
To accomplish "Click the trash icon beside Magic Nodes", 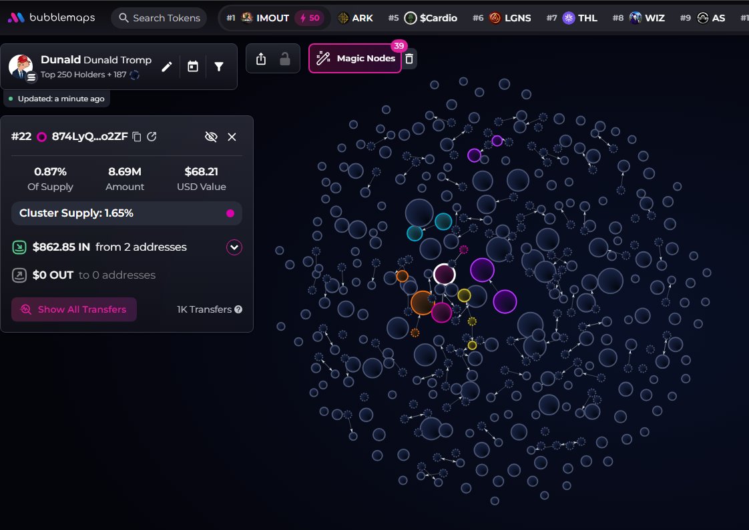I will [409, 59].
